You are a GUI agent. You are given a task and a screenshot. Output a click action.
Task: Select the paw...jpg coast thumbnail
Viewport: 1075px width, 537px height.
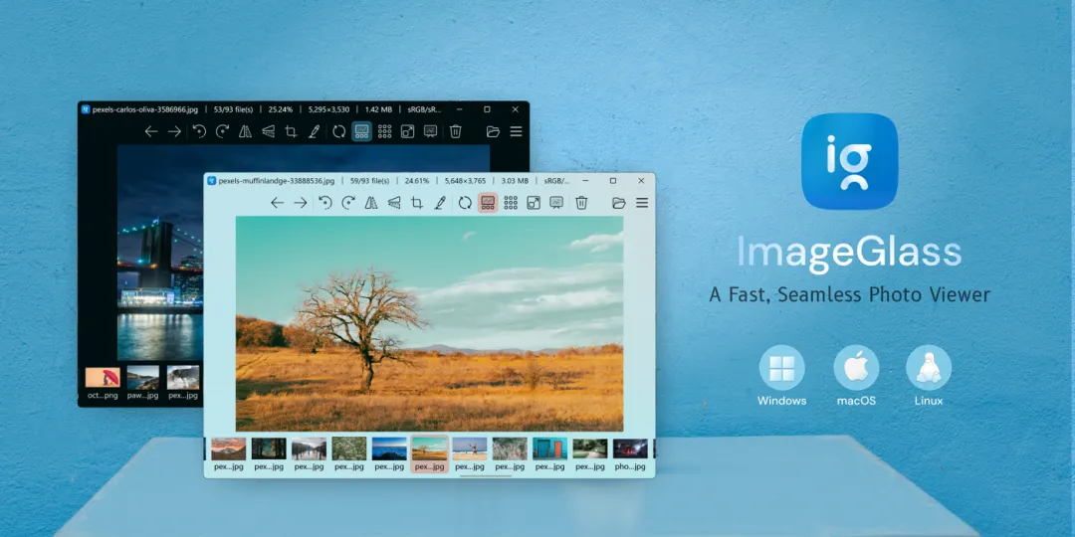(x=142, y=382)
